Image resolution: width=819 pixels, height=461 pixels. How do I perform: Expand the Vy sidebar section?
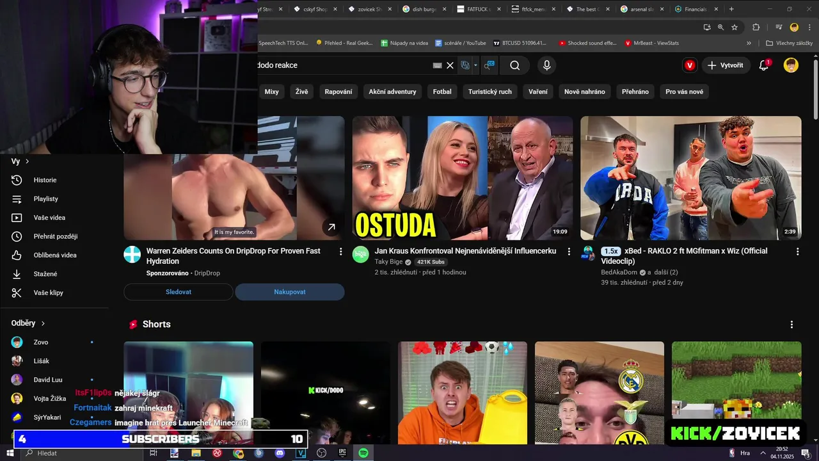[x=21, y=161]
